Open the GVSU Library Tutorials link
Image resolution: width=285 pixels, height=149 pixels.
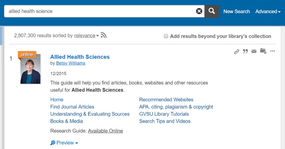pyautogui.click(x=164, y=114)
